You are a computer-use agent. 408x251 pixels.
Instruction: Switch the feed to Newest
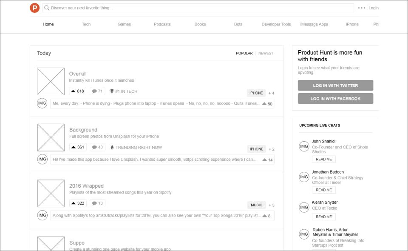tap(266, 54)
